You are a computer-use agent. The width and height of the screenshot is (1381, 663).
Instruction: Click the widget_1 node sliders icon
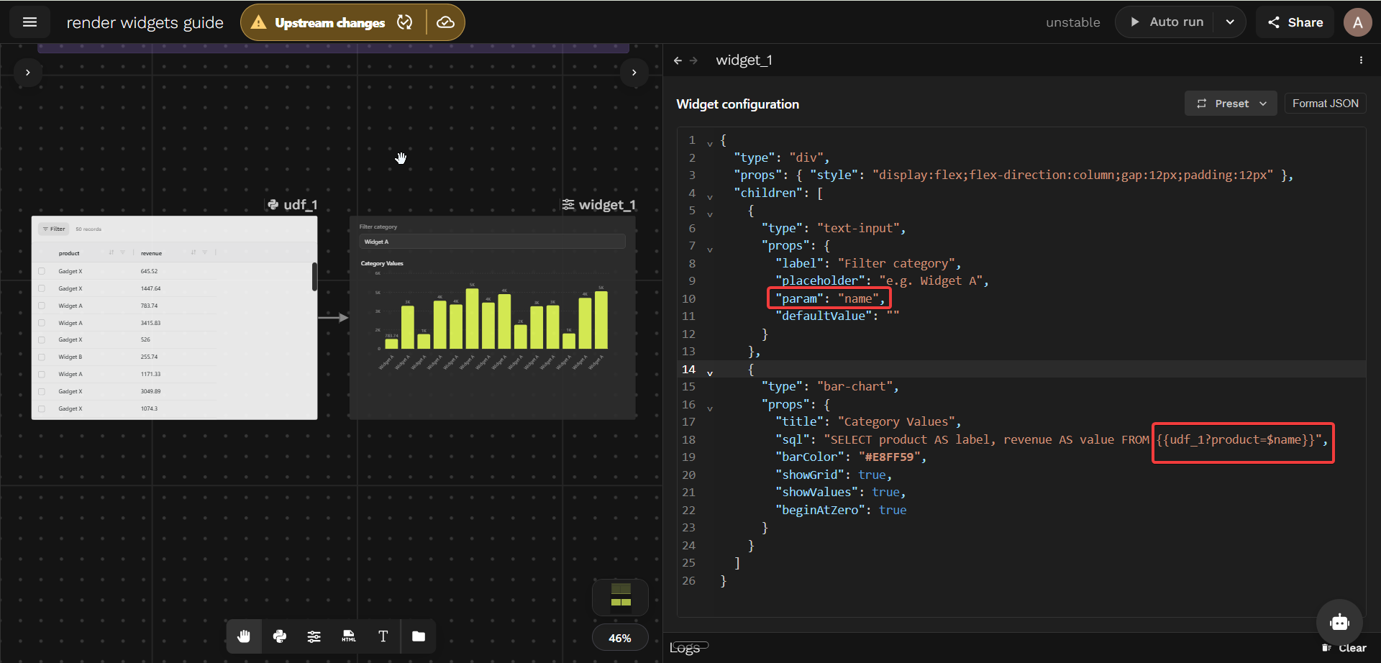coord(568,205)
